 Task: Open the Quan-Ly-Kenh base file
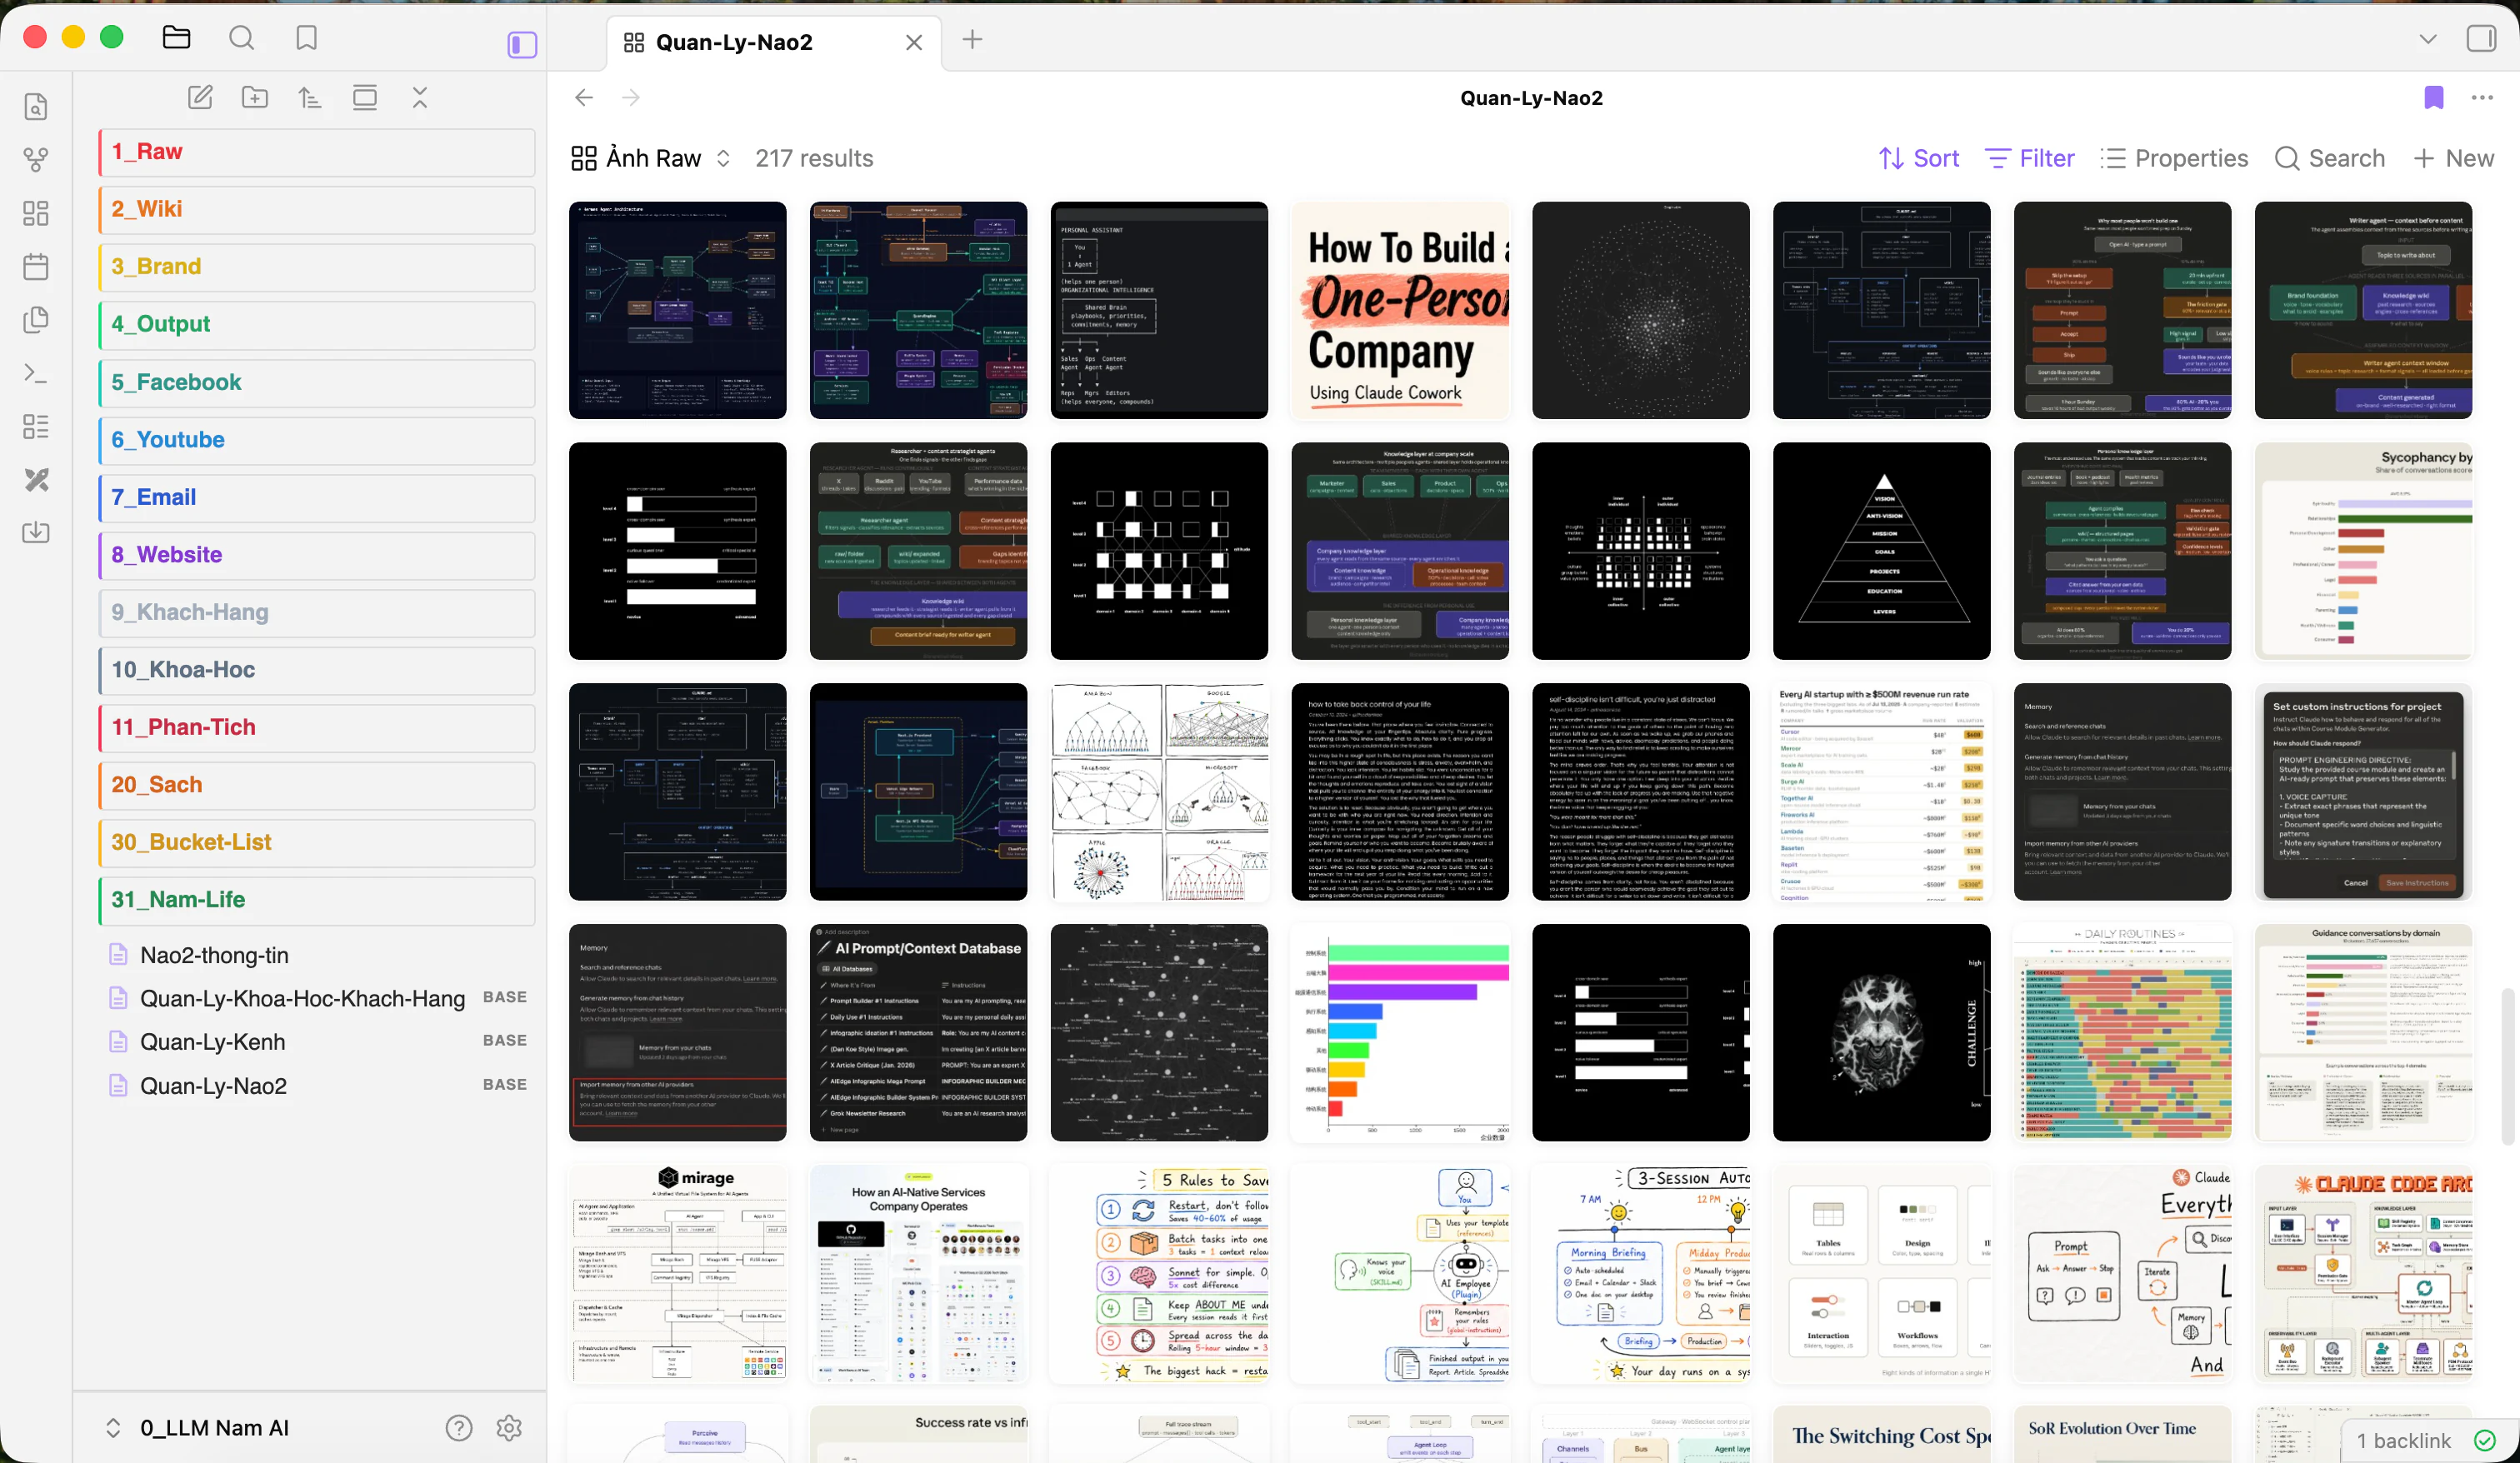point(317,1042)
